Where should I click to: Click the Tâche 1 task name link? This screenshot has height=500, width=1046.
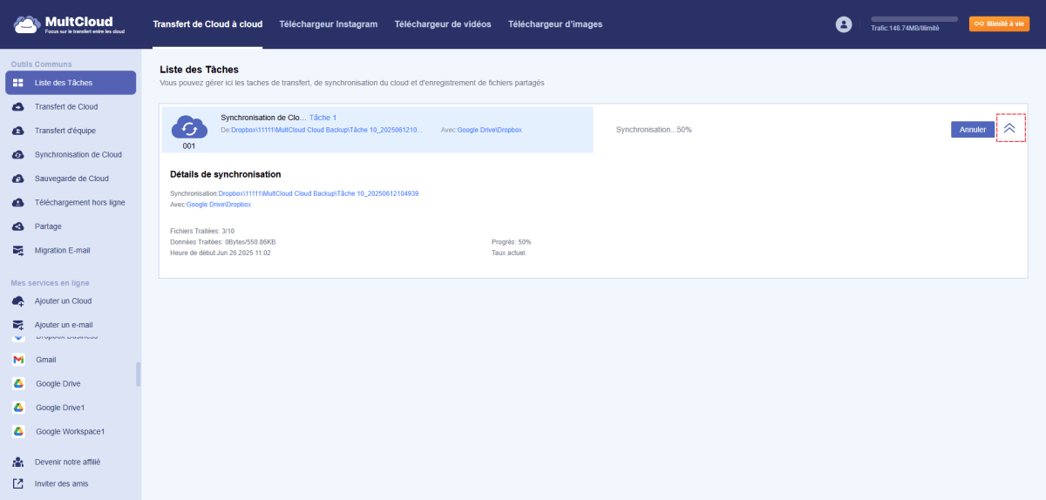coord(323,117)
